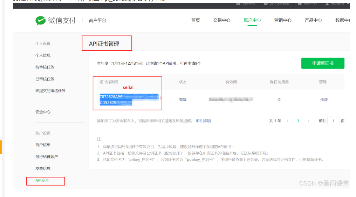The width and height of the screenshot is (356, 197).
Task: Open 个人信息 in the sidebar
Action: tap(43, 55)
